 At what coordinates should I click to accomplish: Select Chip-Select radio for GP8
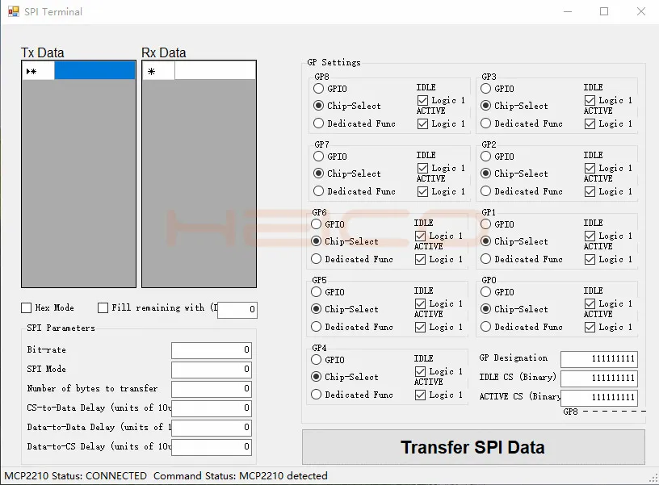318,106
